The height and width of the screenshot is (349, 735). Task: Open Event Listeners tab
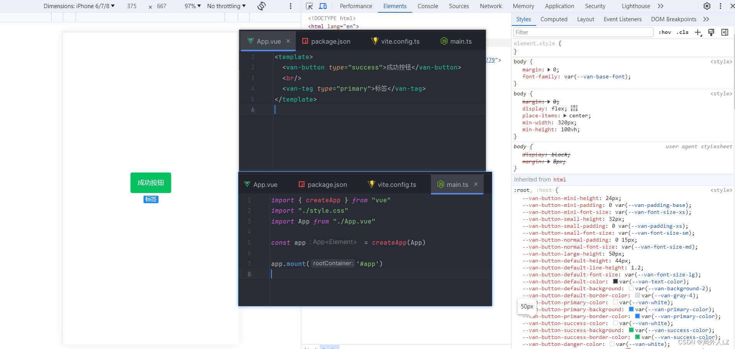click(622, 19)
